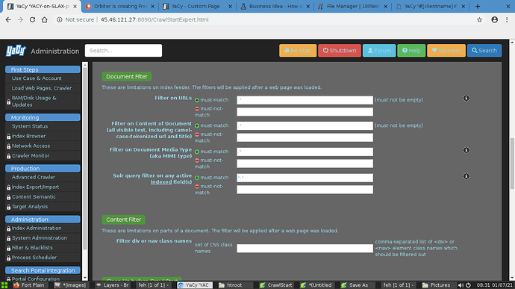Screen dimensions: 515x289
Task: Open Content Semantic
Action: tap(34, 197)
